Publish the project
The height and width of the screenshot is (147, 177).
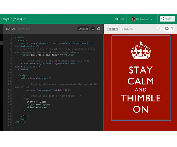pyautogui.click(x=167, y=19)
